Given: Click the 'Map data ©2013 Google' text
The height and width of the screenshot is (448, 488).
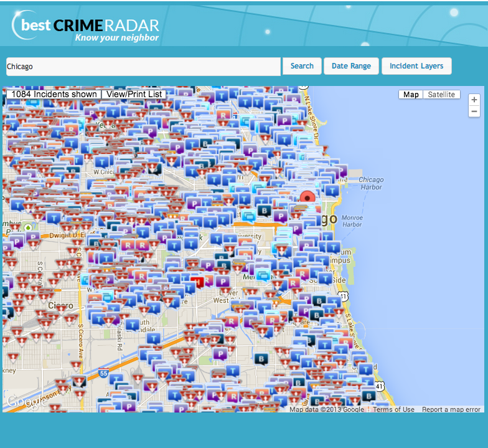Looking at the screenshot, I should tap(326, 409).
